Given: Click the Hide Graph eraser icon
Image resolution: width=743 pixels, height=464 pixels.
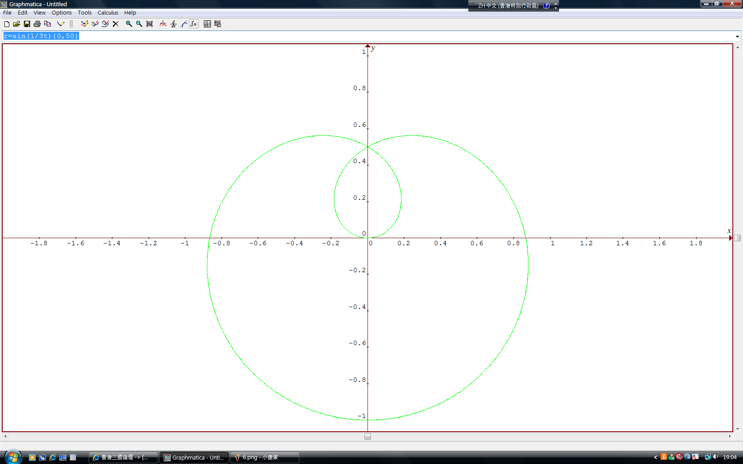Looking at the screenshot, I should click(x=95, y=24).
